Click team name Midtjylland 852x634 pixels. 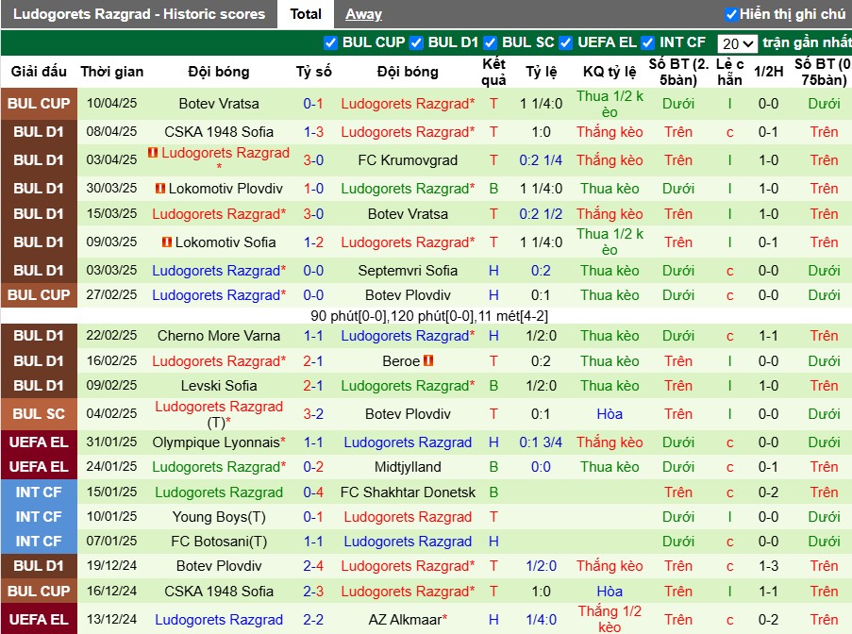pyautogui.click(x=408, y=467)
